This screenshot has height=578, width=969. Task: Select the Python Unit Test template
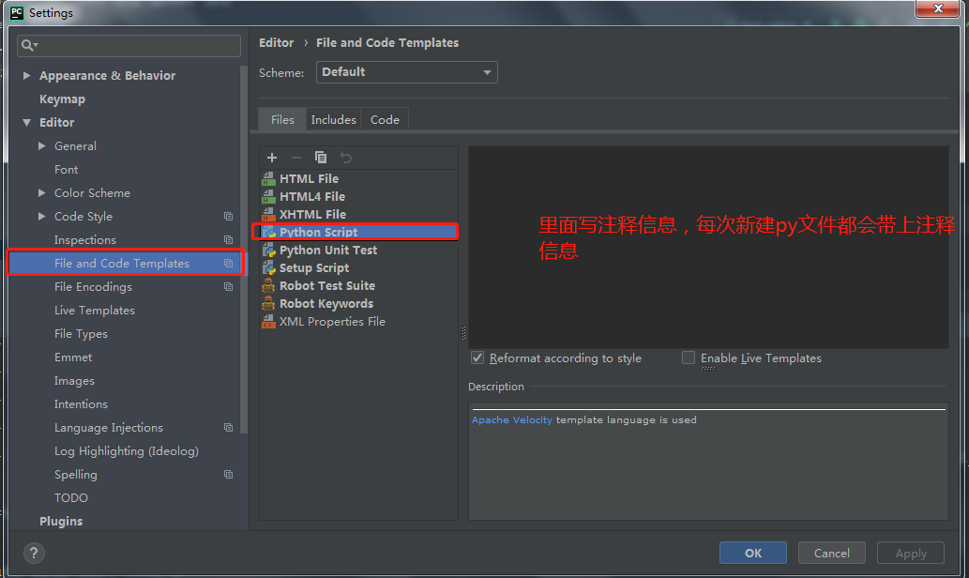click(358, 251)
